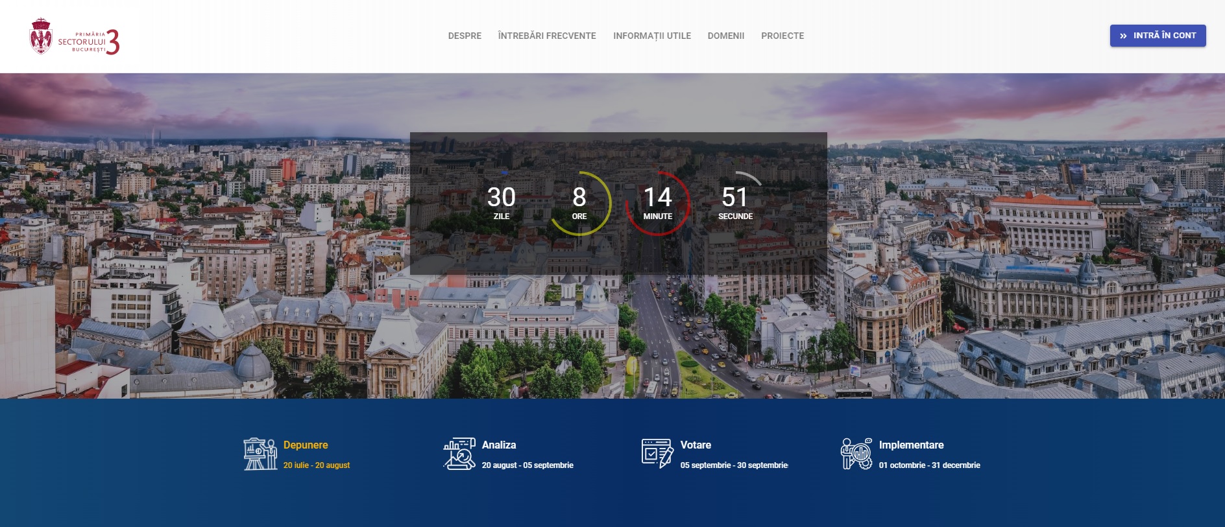
Task: Click the Primăria Sectorului 3 logo
Action: 75,37
